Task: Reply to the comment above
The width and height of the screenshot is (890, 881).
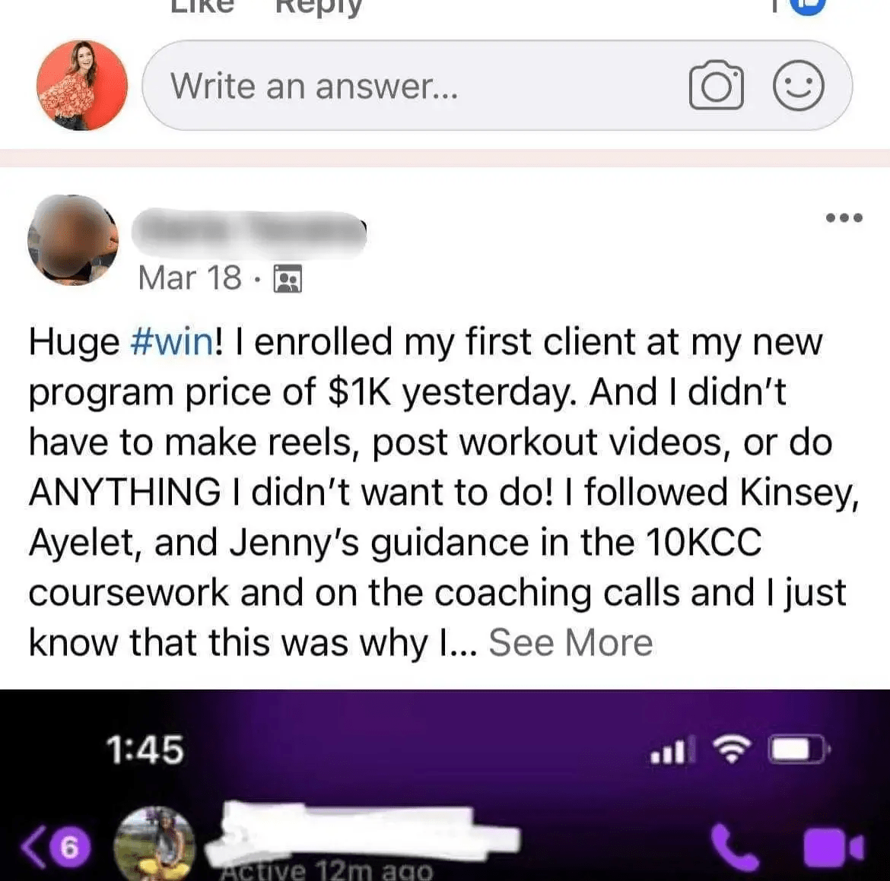Action: pos(319,7)
